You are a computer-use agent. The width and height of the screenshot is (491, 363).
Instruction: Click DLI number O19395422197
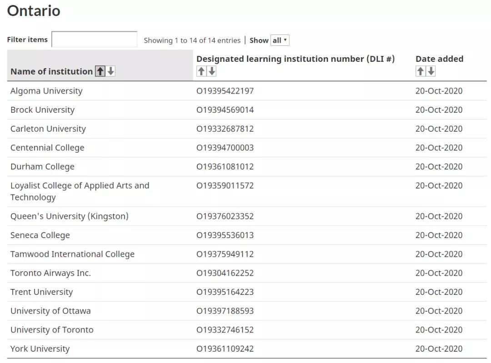pos(225,91)
